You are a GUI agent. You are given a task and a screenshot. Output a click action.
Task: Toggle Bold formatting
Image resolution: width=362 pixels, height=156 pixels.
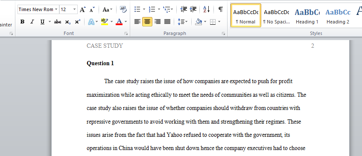(x=22, y=22)
